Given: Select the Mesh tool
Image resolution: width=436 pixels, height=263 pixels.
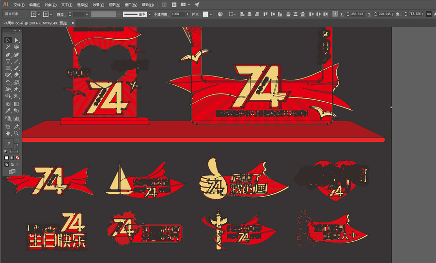Looking at the screenshot, I should click(x=8, y=104).
